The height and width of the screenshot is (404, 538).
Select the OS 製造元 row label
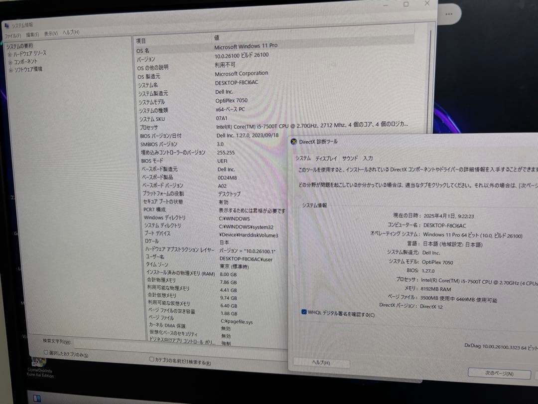(149, 77)
